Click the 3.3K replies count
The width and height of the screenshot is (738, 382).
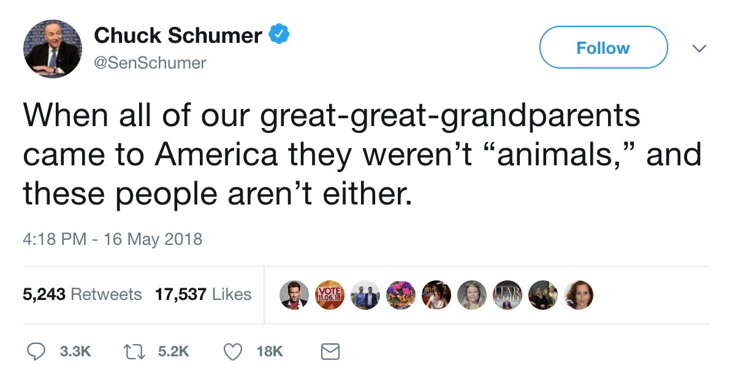click(75, 351)
